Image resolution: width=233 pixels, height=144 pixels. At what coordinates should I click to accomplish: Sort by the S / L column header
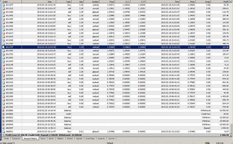(123, 1)
